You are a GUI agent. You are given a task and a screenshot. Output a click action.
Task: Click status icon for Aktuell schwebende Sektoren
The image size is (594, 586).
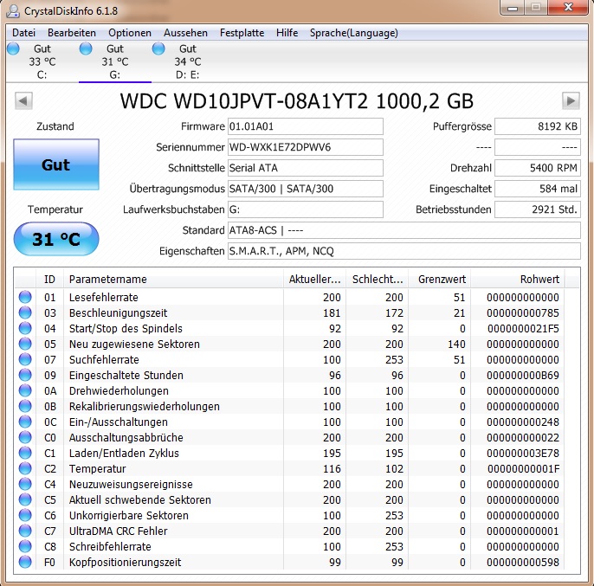pos(25,499)
